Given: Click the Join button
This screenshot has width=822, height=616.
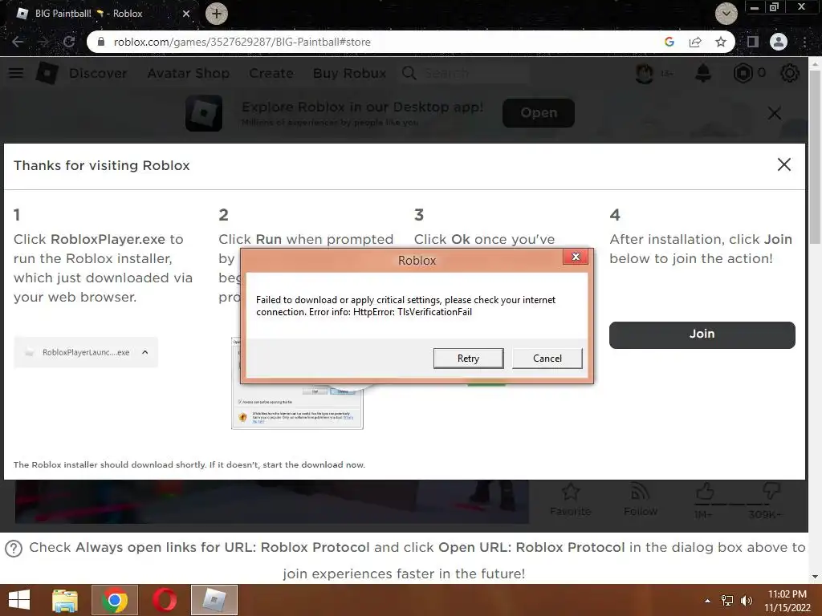Looking at the screenshot, I should click(x=702, y=334).
